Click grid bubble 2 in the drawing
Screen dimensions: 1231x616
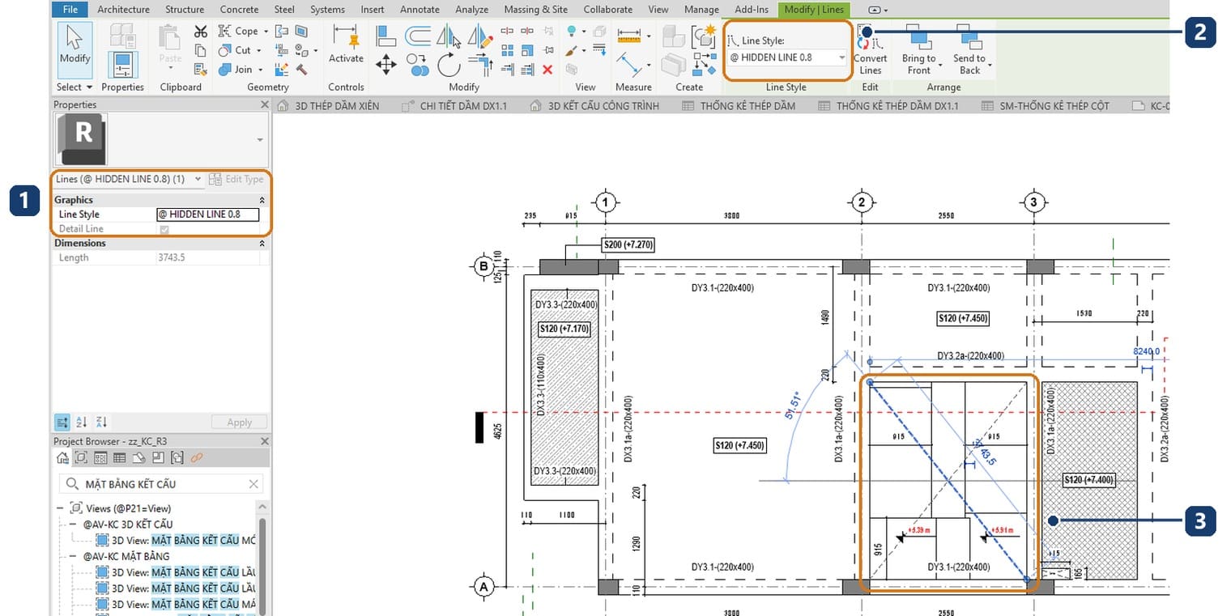[x=862, y=202]
